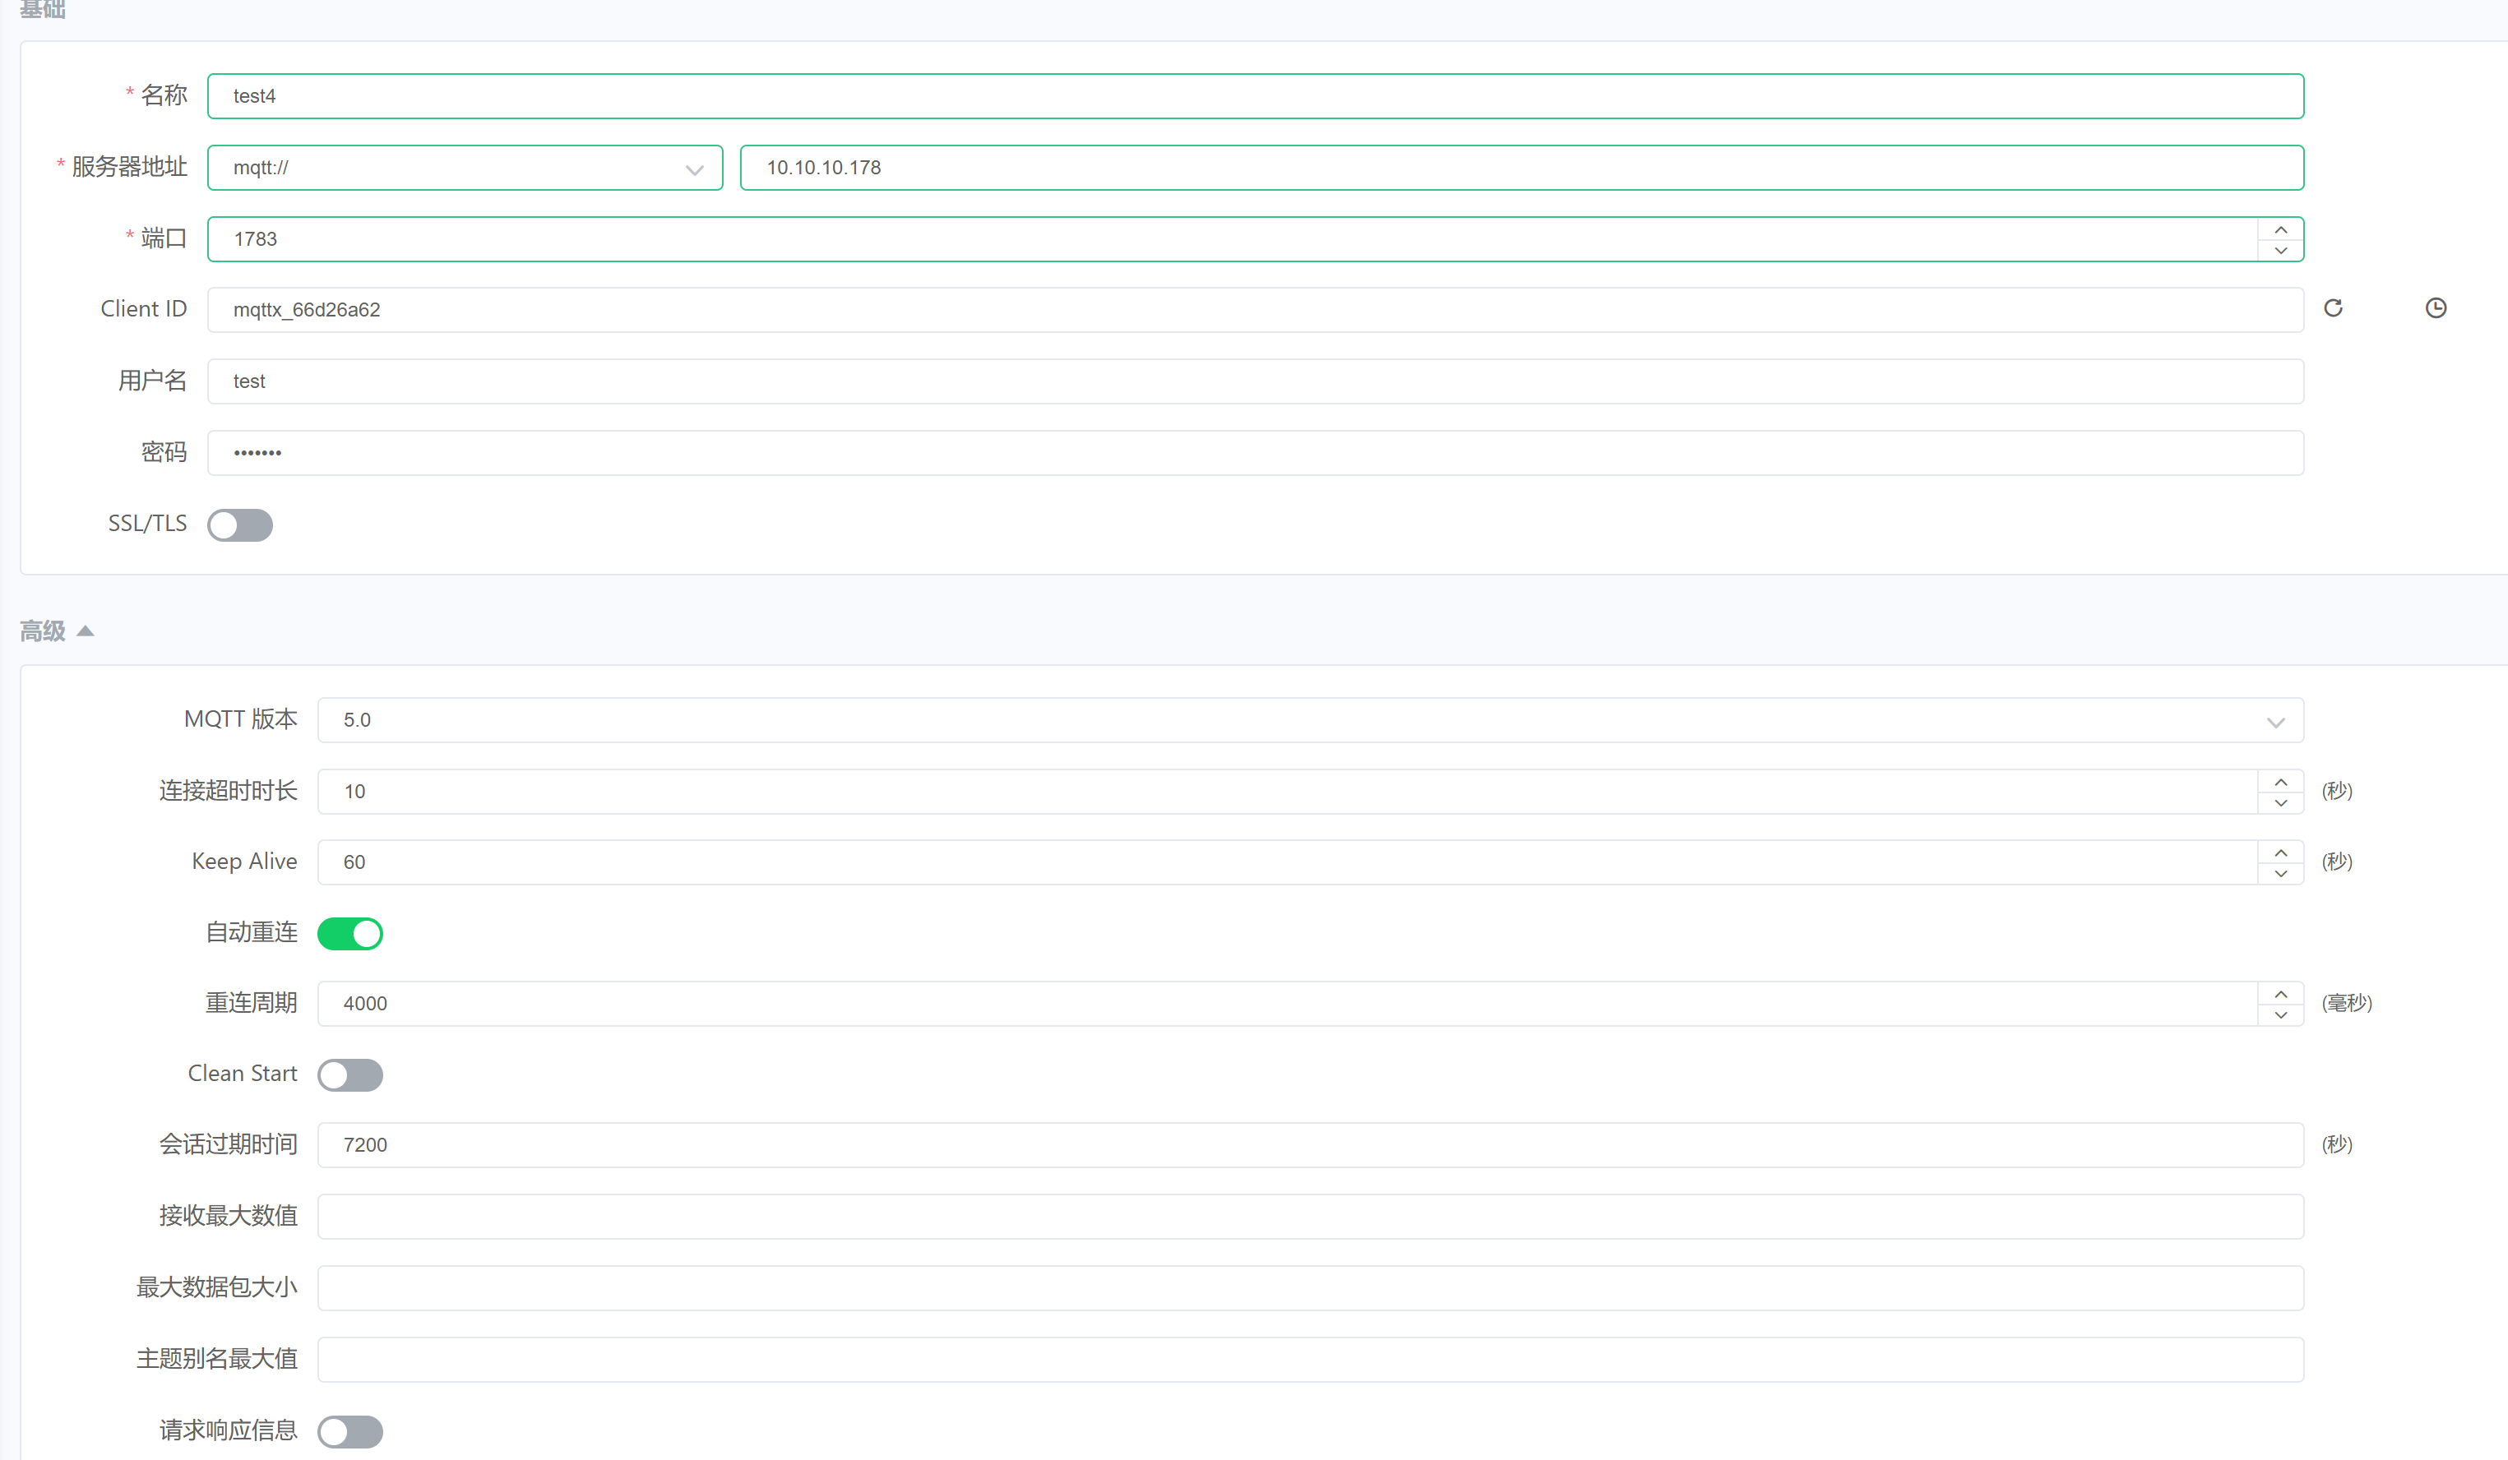Viewport: 2508px width, 1460px height.
Task: Open the mqtt:// protocol dropdown
Action: (464, 169)
